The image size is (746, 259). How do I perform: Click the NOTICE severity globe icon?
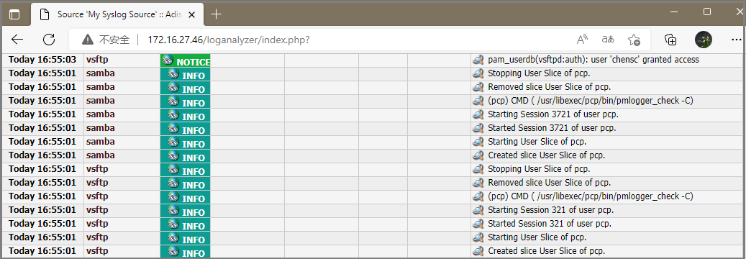[x=167, y=59]
